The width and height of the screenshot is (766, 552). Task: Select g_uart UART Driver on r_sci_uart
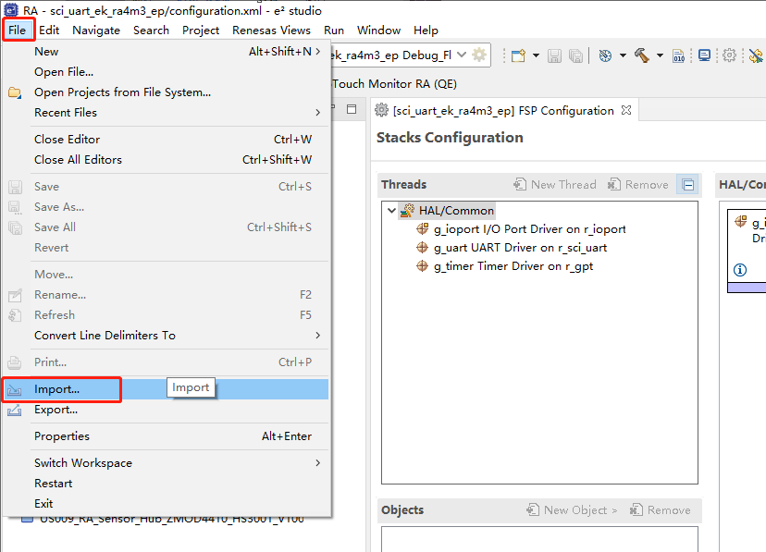(x=512, y=248)
